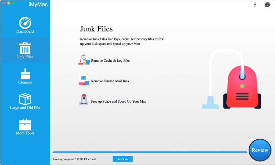The image size is (275, 165).
Task: Click 'Scanning Completed! 3.15 GB Files Found' status
Action: click(74, 159)
